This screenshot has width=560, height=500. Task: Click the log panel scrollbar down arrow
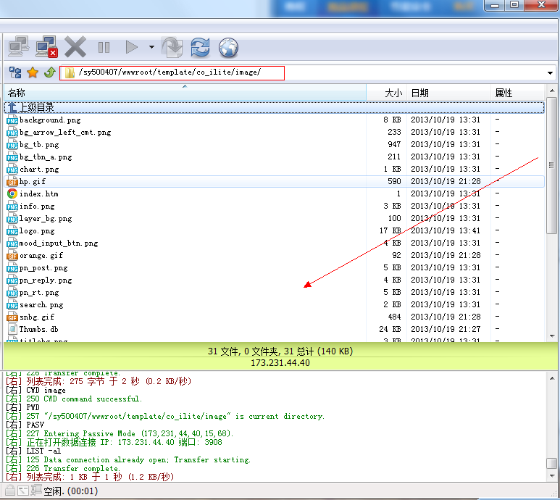pyautogui.click(x=552, y=475)
